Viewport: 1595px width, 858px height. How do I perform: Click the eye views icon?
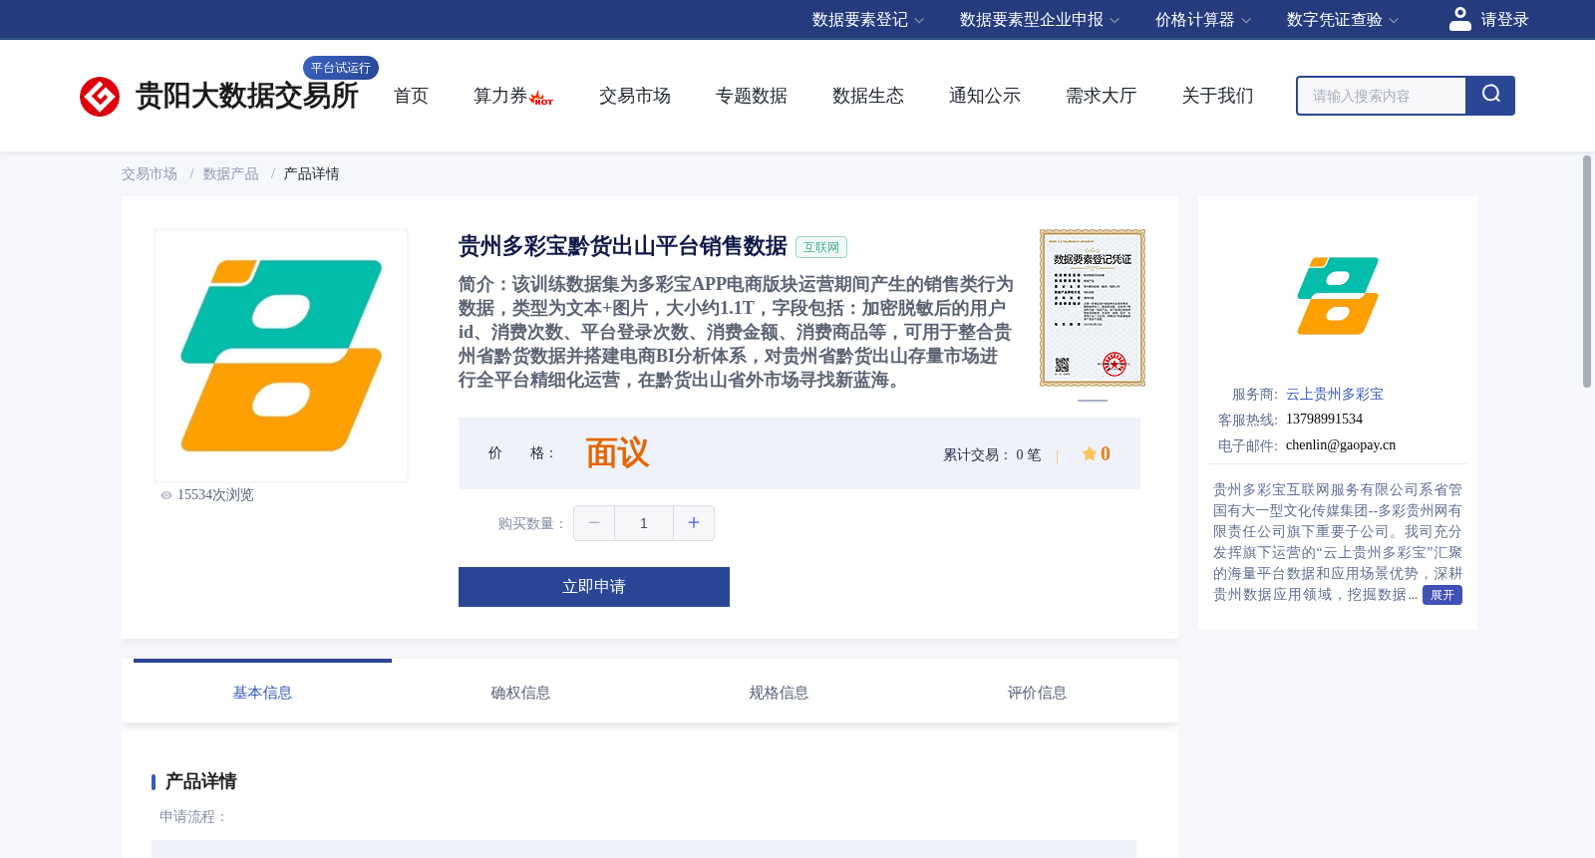(x=166, y=495)
